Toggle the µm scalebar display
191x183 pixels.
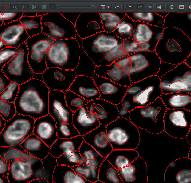[149, 7]
